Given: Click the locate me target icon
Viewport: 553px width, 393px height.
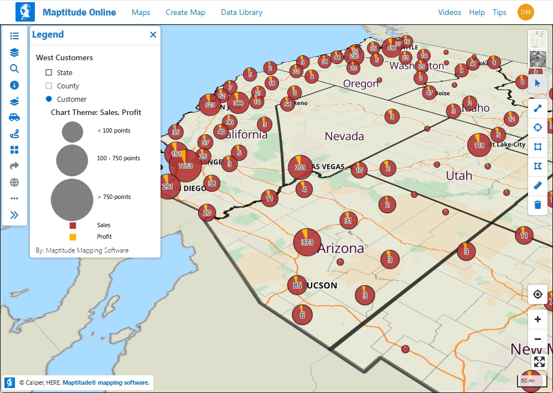Looking at the screenshot, I should (x=538, y=294).
